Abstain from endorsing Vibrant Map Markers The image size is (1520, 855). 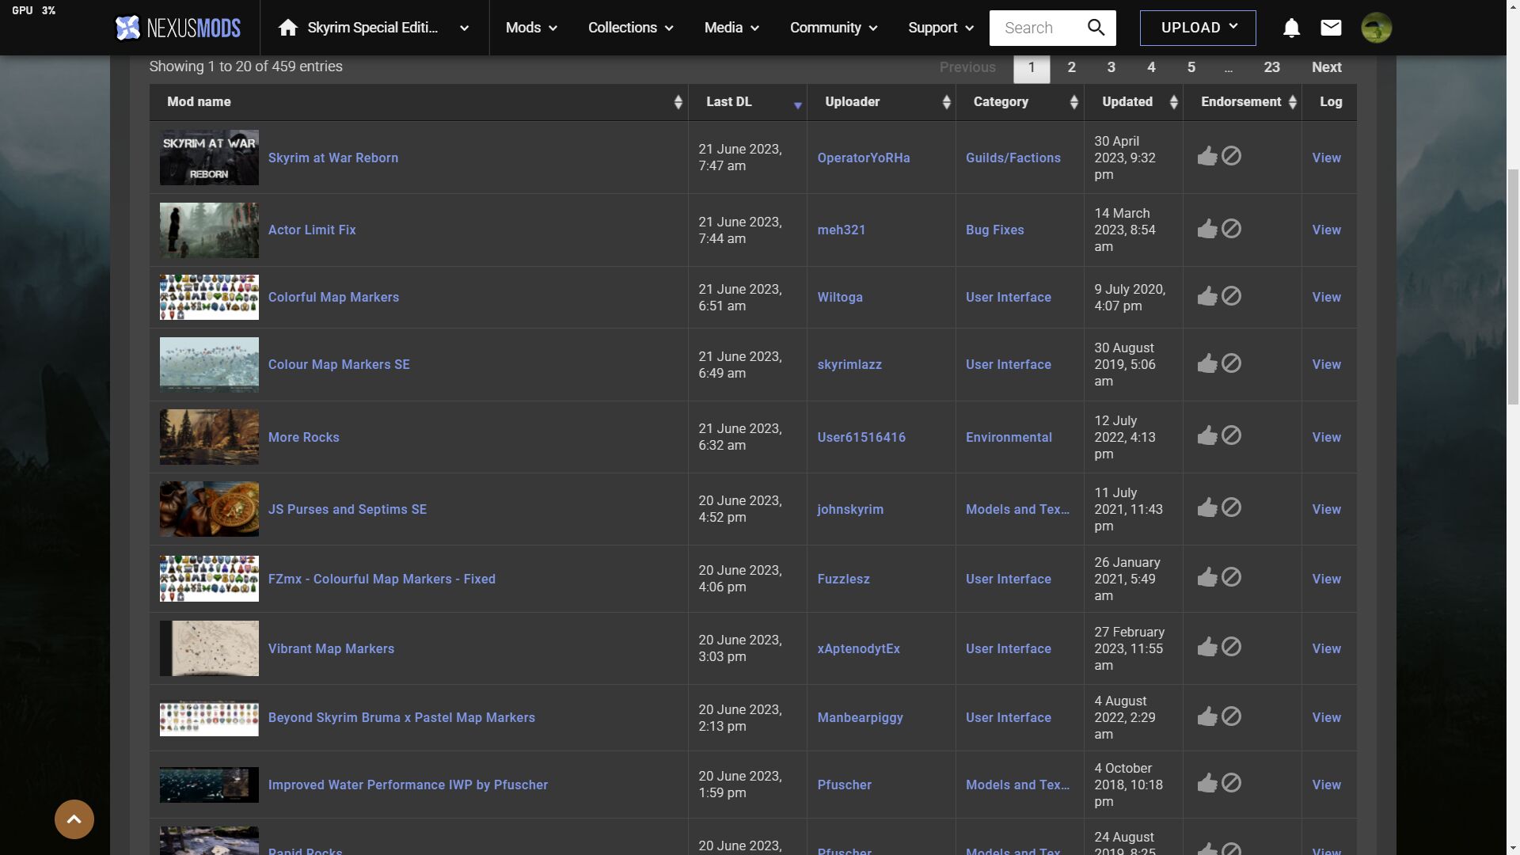coord(1231,648)
